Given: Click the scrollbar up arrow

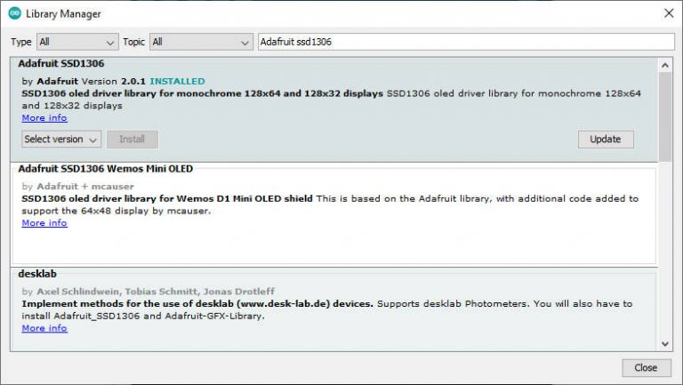Looking at the screenshot, I should [x=664, y=65].
